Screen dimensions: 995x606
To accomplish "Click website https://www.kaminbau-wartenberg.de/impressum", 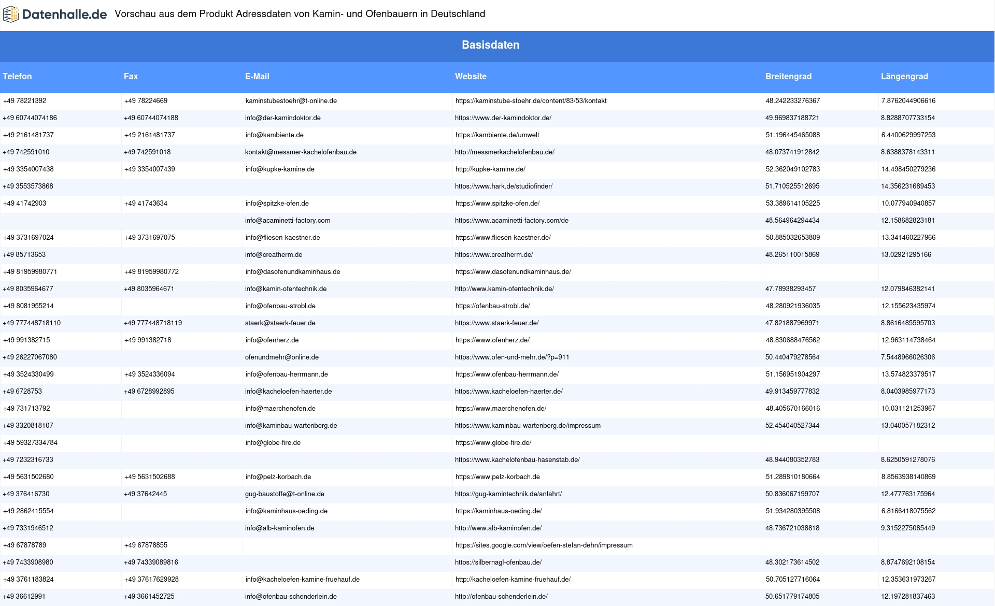I will coord(528,426).
